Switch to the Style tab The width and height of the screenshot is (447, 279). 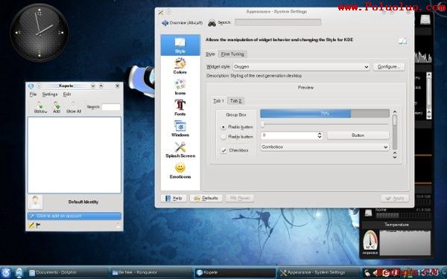coord(210,54)
